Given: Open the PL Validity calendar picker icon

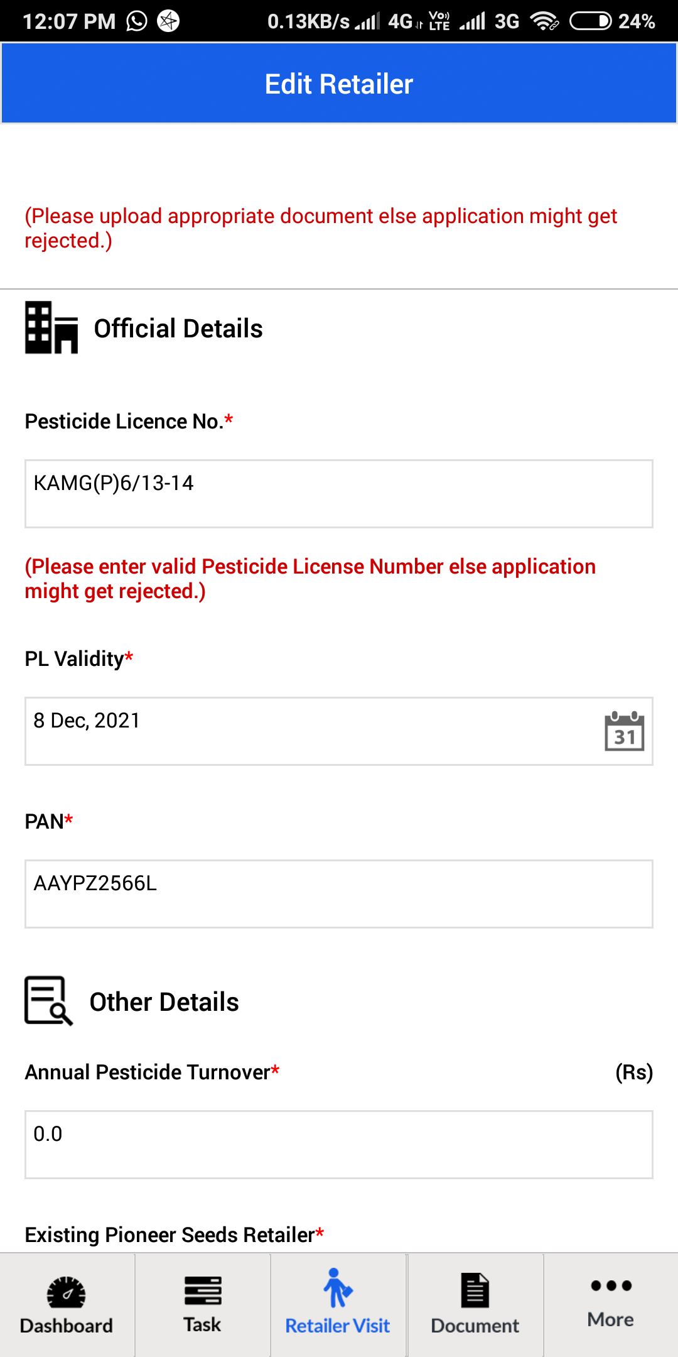Looking at the screenshot, I should coord(625,731).
